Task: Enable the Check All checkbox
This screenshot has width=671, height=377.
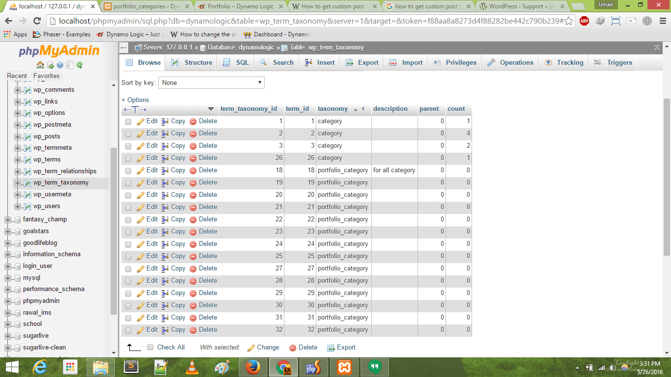Action: click(151, 347)
